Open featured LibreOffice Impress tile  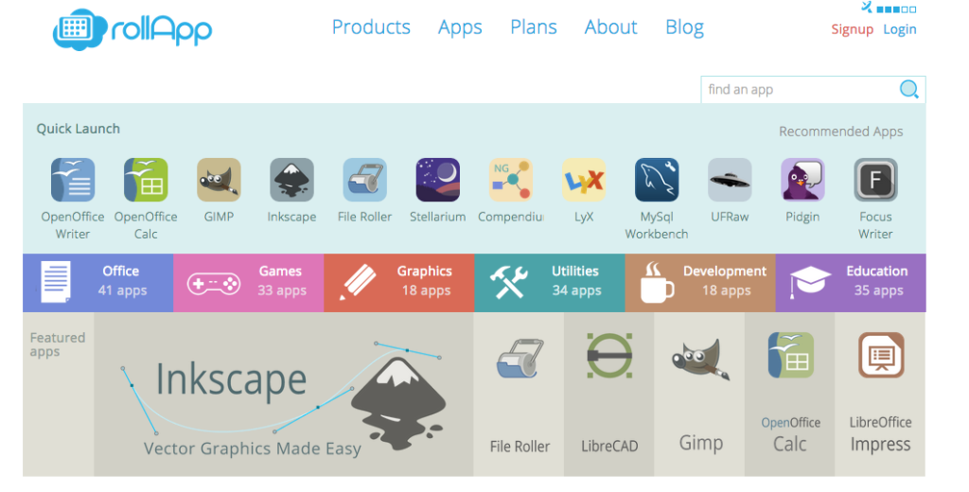tap(880, 394)
